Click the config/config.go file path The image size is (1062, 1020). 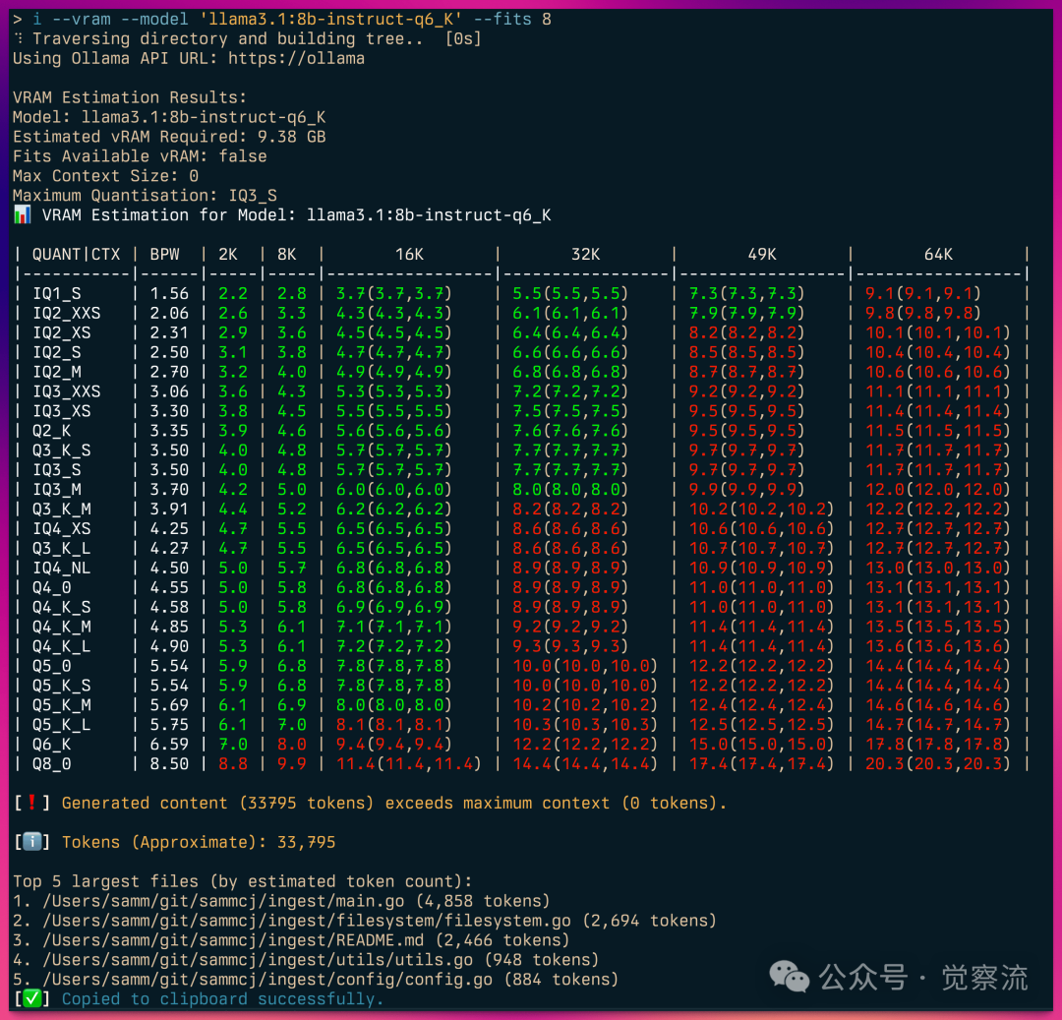(267, 980)
